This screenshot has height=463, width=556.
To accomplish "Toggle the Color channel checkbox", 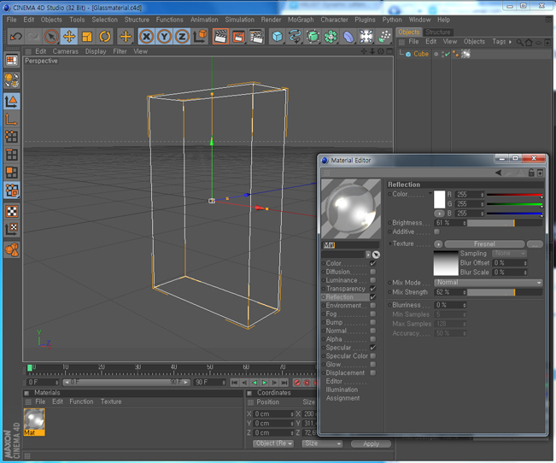I will point(372,263).
